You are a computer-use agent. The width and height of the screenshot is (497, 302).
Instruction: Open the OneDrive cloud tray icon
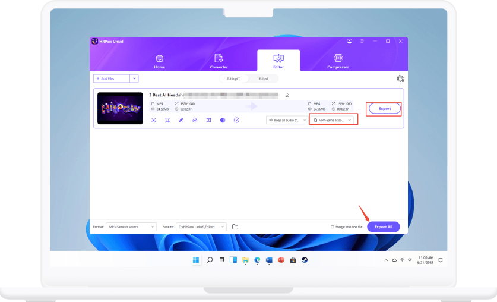tap(394, 260)
